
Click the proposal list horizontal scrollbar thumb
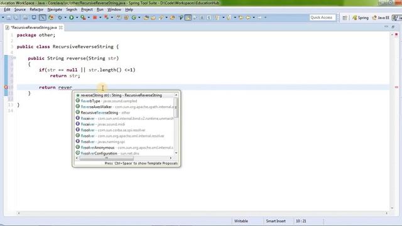click(x=106, y=158)
